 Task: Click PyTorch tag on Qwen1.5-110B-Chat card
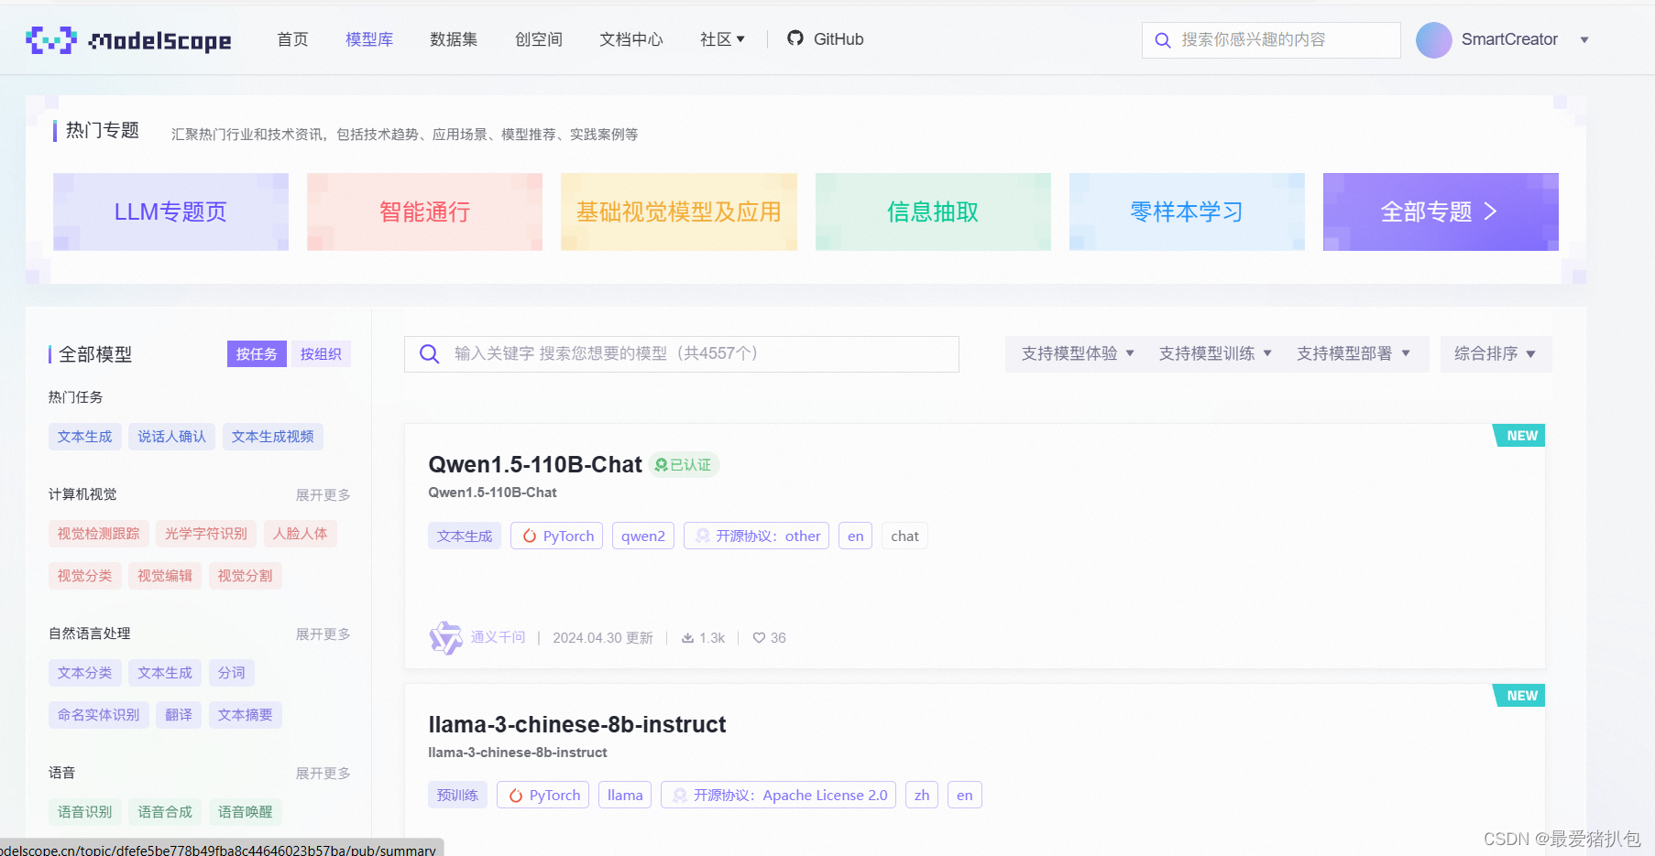pos(557,536)
